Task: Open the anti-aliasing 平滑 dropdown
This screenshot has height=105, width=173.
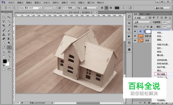Action: [x=90, y=8]
